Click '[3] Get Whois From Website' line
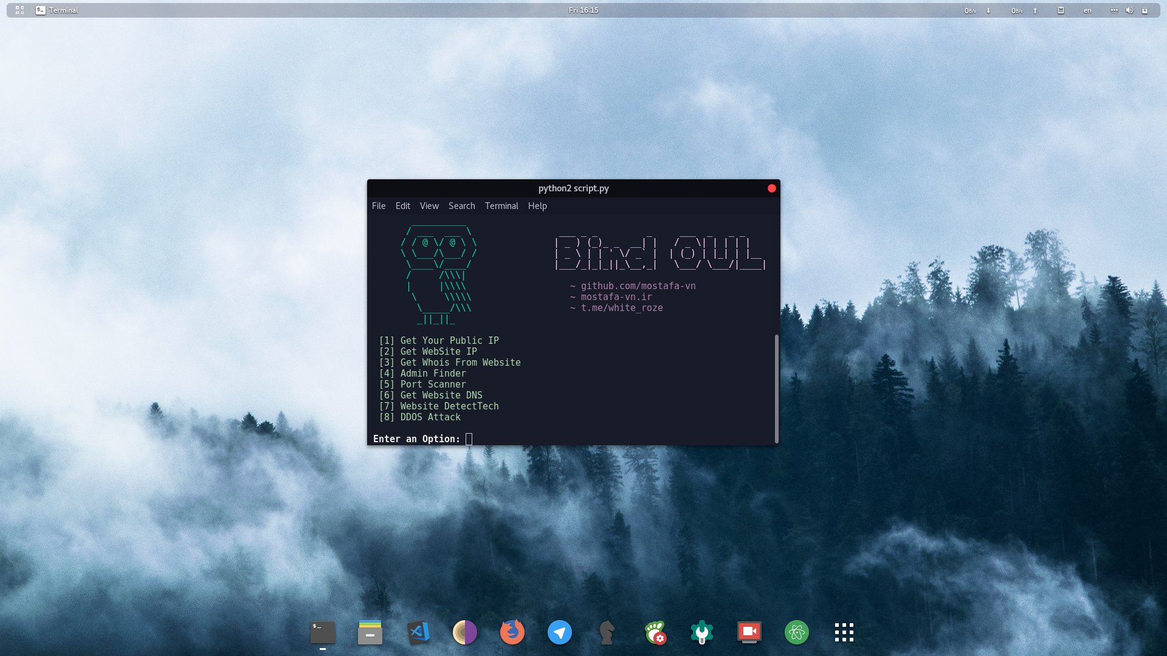 click(450, 363)
